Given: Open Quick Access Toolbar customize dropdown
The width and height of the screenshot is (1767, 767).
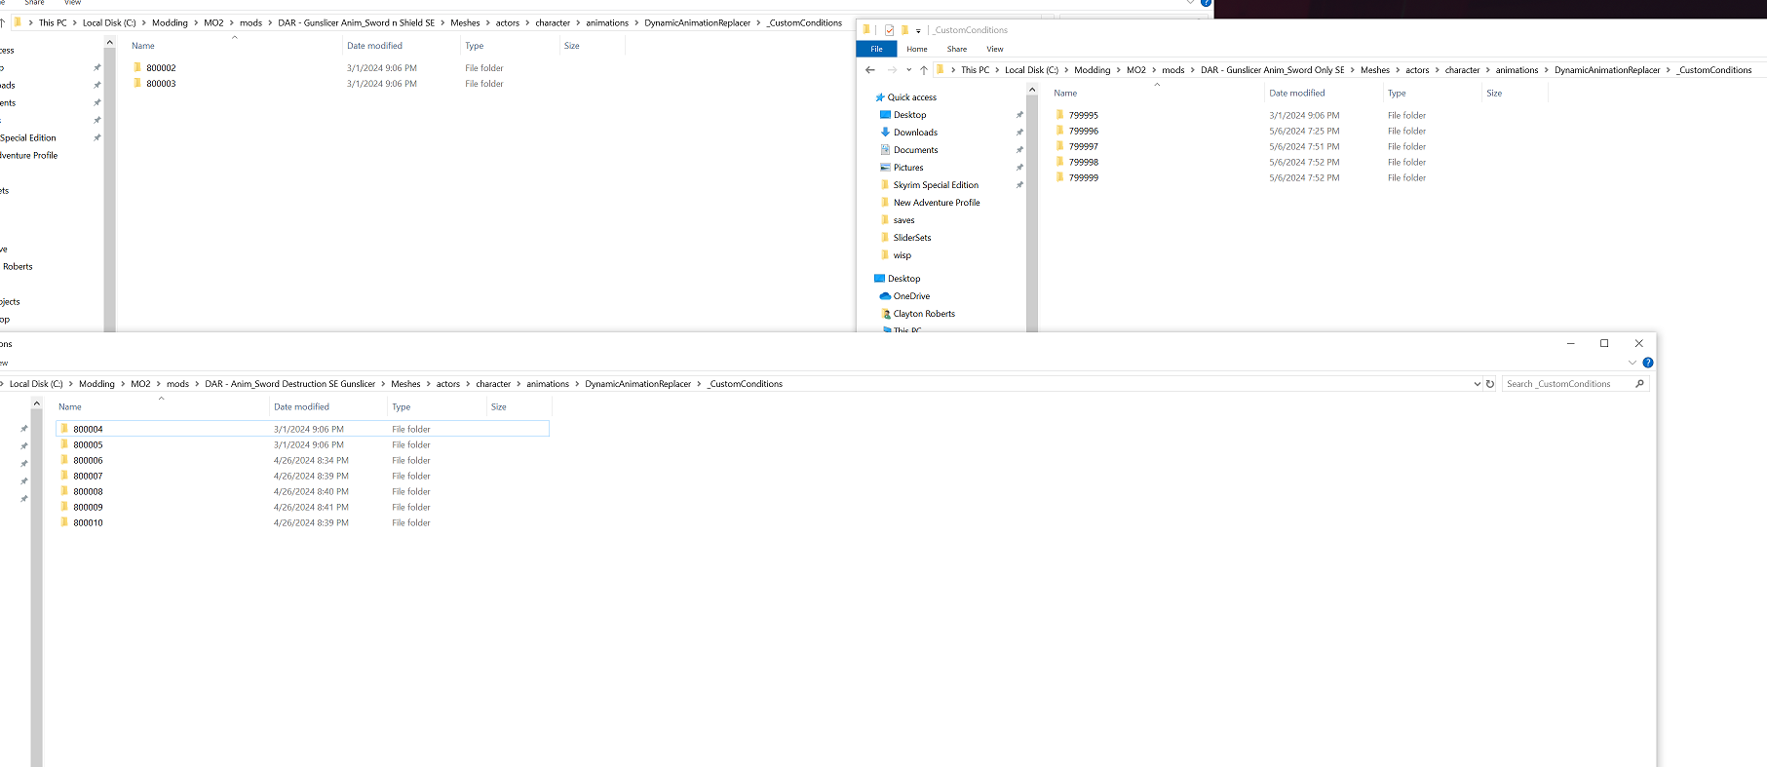Looking at the screenshot, I should tap(918, 31).
